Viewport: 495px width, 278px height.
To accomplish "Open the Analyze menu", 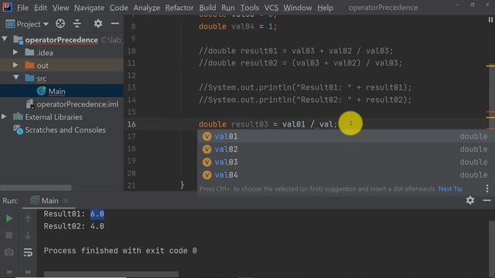I will [x=146, y=8].
